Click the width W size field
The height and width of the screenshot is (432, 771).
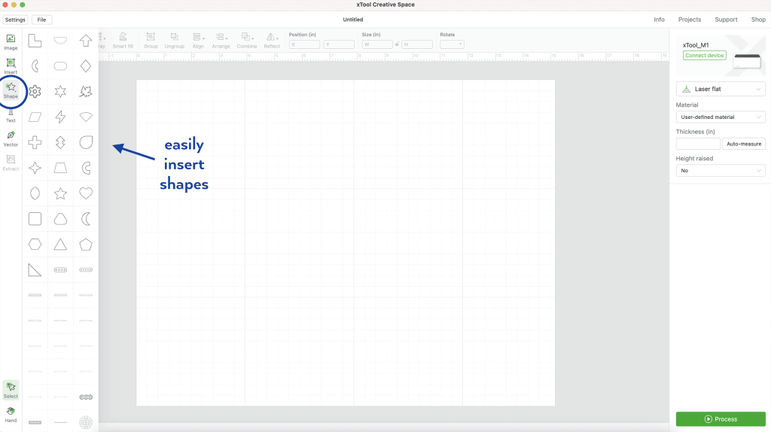[x=377, y=44]
